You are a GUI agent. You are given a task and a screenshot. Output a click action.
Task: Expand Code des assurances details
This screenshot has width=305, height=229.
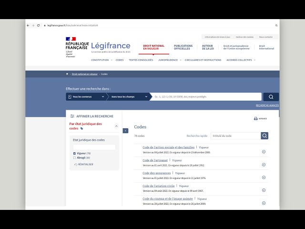click(x=264, y=177)
